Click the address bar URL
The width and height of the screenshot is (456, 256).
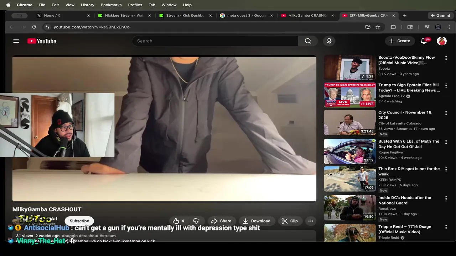[x=92, y=27]
